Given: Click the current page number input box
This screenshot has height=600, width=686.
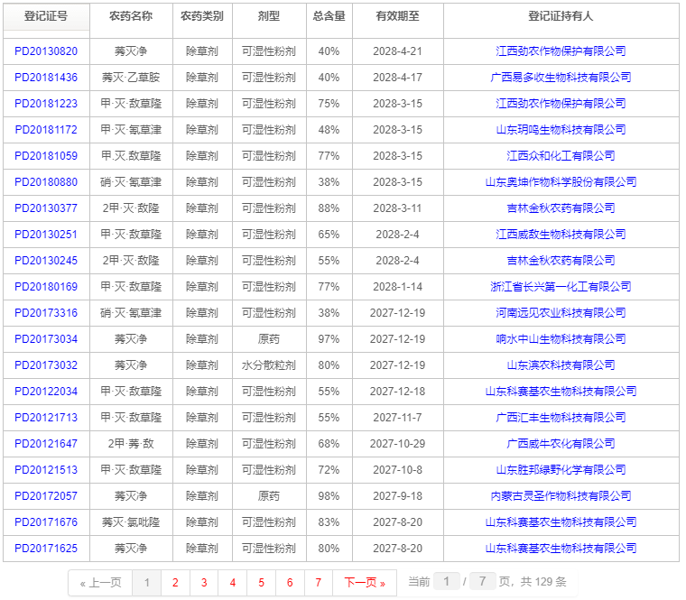Looking at the screenshot, I should pyautogui.click(x=446, y=582).
